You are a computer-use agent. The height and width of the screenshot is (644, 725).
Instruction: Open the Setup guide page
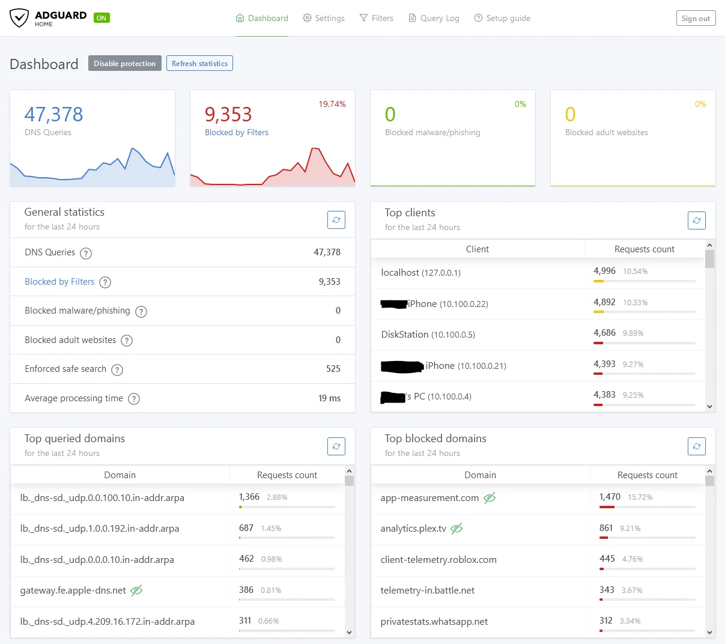(x=502, y=18)
